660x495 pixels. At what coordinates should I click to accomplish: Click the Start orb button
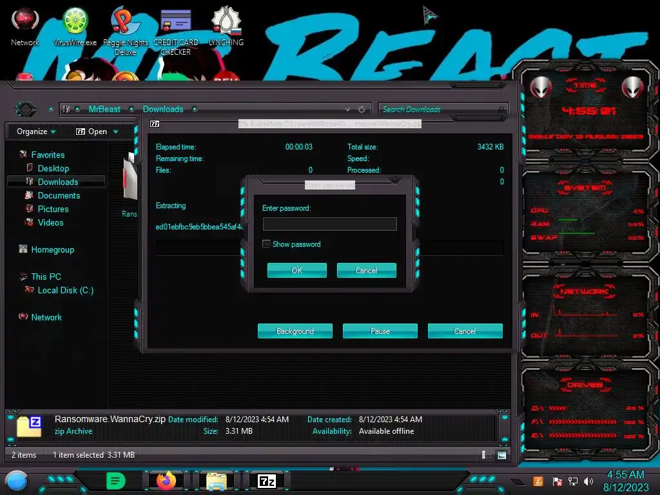pyautogui.click(x=17, y=481)
